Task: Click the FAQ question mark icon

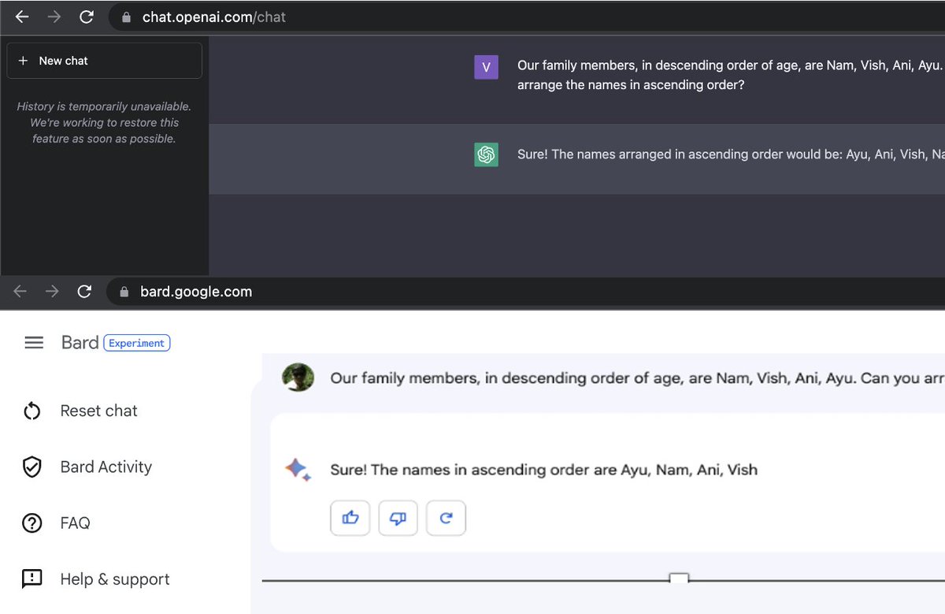Action: [x=31, y=523]
